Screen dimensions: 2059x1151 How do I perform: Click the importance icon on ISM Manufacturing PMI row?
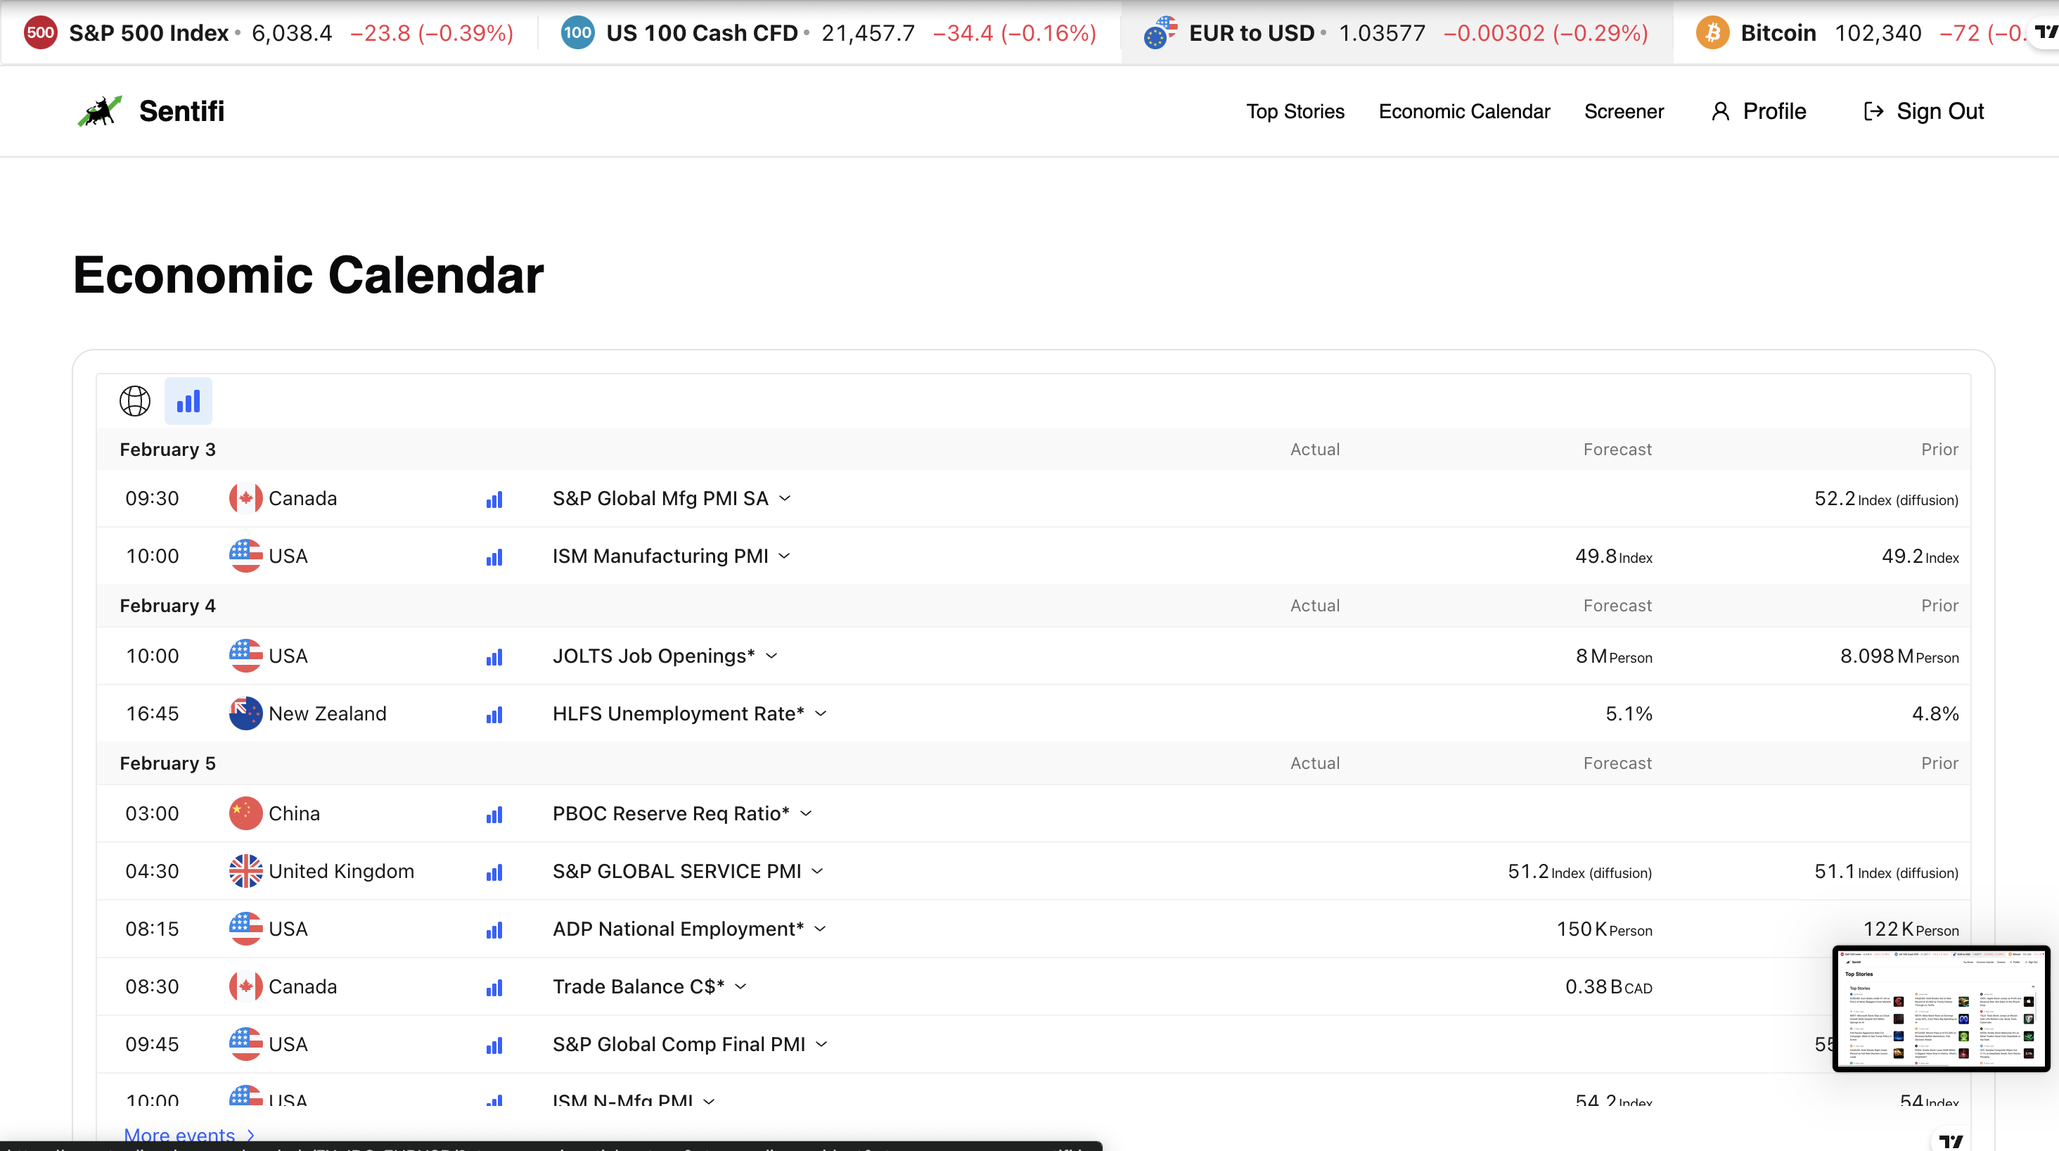point(494,557)
